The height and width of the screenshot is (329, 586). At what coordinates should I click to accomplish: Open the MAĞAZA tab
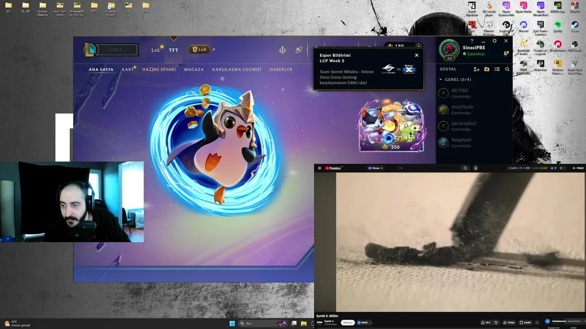(194, 69)
